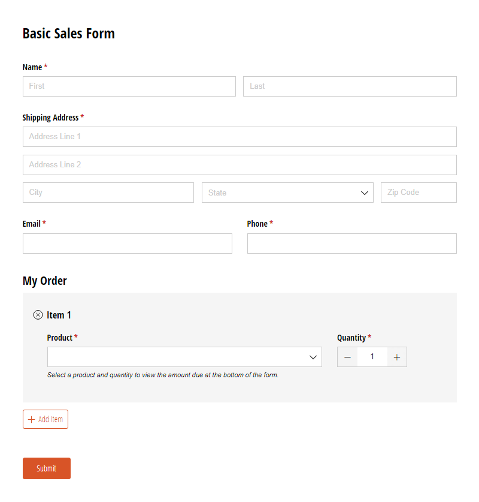Screen dimensions: 479x502
Task: Click the Last name input field
Action: (x=350, y=86)
